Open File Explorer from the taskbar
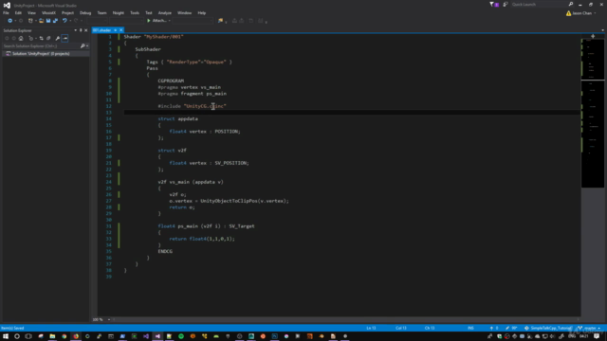607x341 pixels. (52, 336)
